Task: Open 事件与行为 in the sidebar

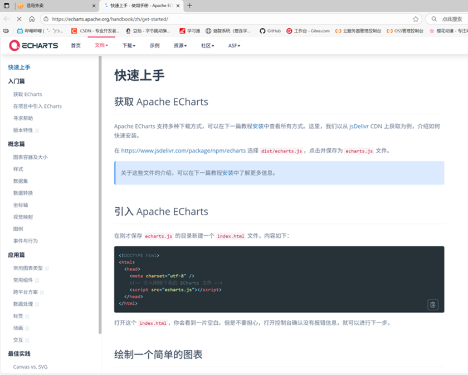Action: click(x=26, y=241)
